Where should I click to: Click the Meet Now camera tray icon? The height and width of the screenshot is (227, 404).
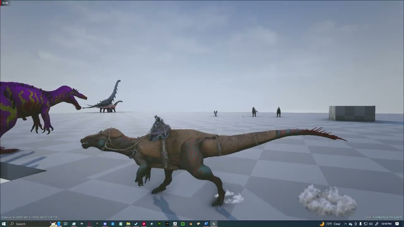click(356, 224)
